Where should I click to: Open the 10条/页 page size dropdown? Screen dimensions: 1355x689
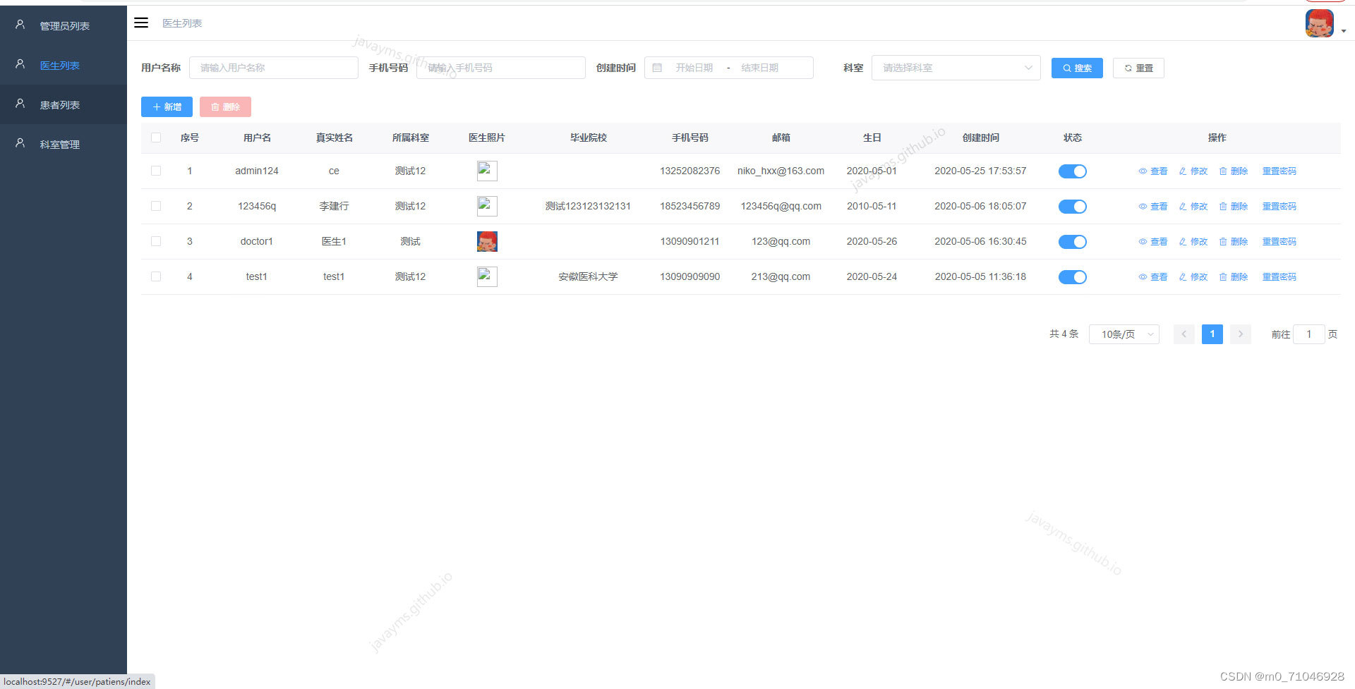click(x=1124, y=334)
